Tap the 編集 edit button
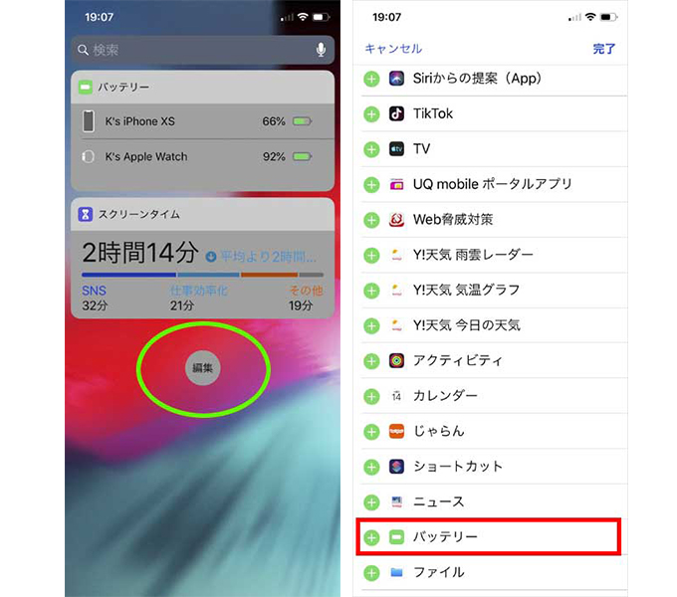The width and height of the screenshot is (677, 597). pyautogui.click(x=202, y=368)
